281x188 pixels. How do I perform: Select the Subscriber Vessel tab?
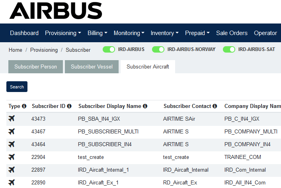(x=92, y=67)
